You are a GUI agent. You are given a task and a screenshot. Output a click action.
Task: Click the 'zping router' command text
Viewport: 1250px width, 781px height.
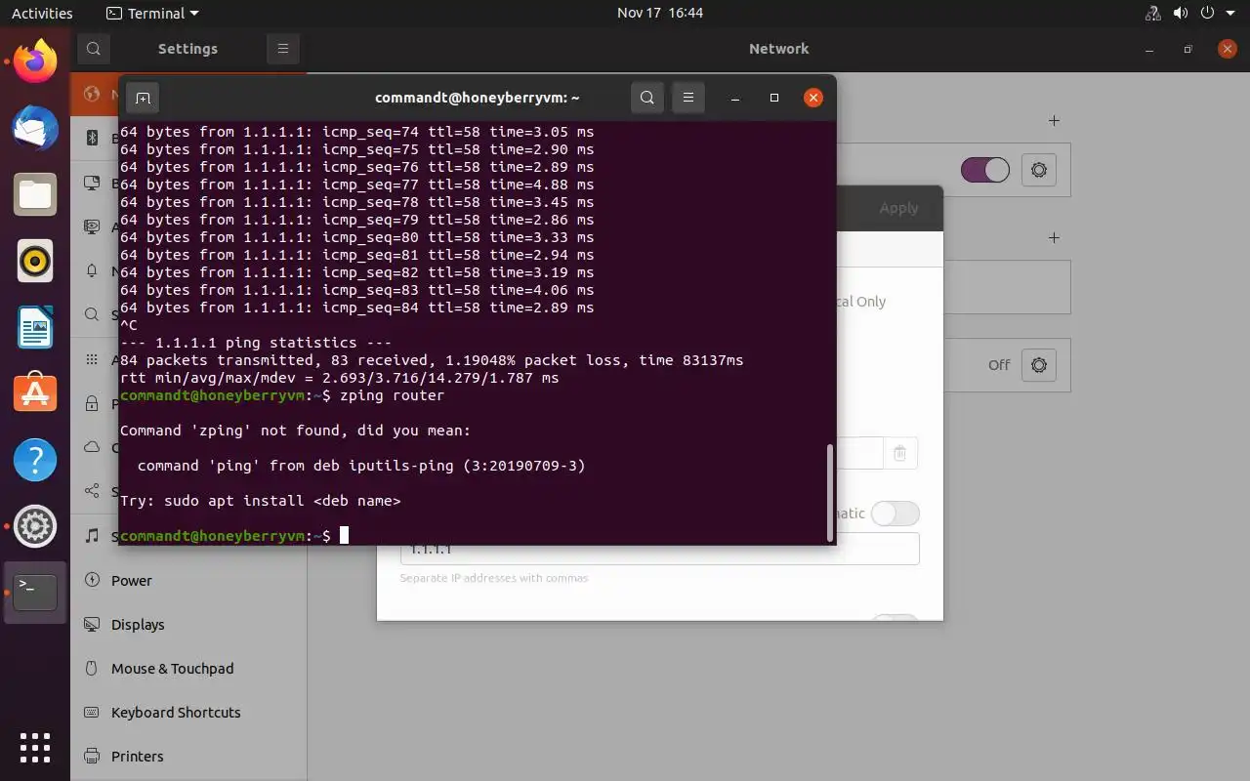[x=392, y=395]
